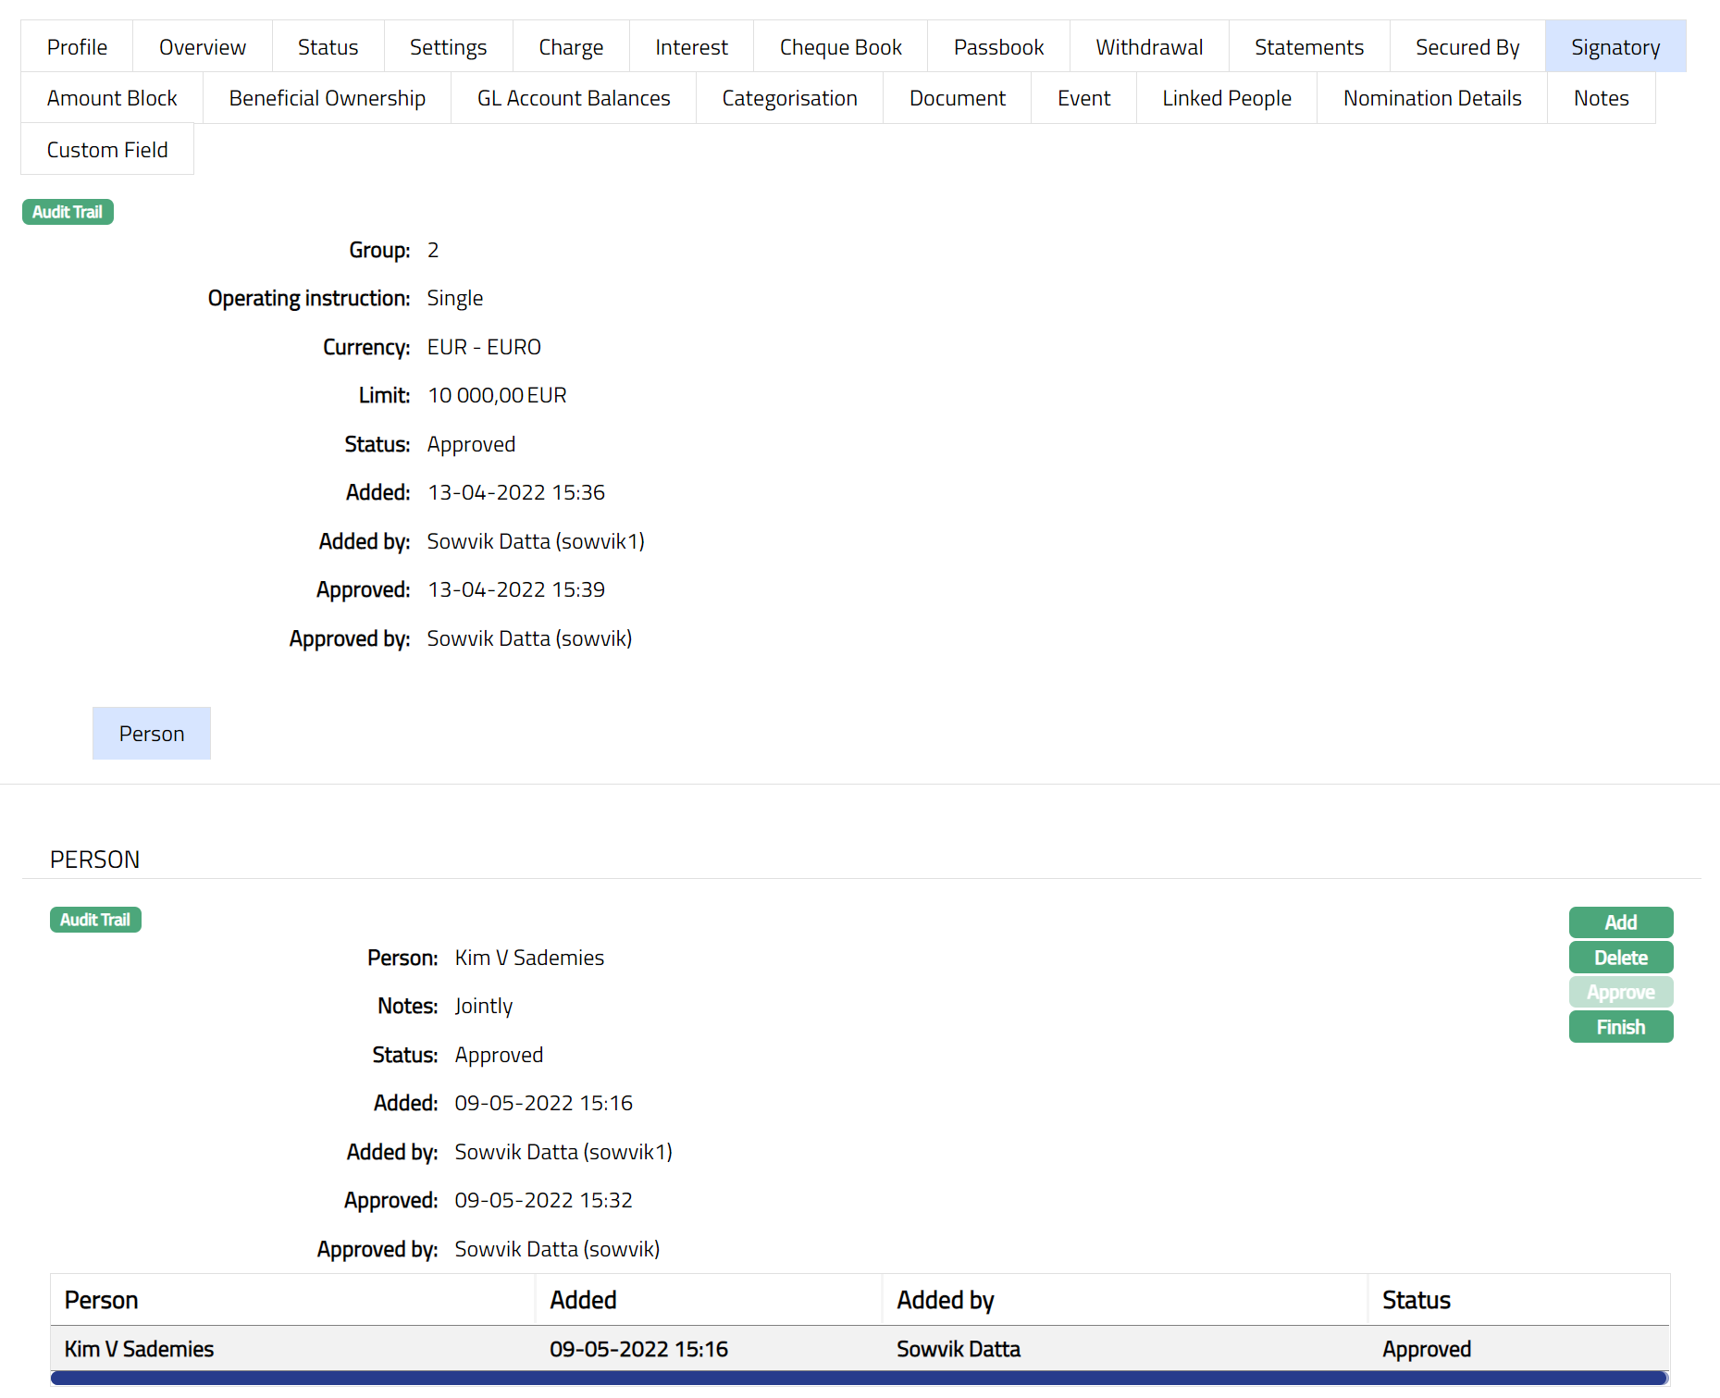Screen dimensions: 1720x1398
Task: View GL Account Balances tab
Action: [573, 98]
